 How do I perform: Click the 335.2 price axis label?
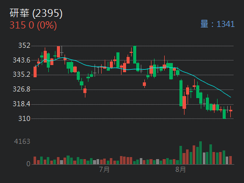(x=21, y=74)
